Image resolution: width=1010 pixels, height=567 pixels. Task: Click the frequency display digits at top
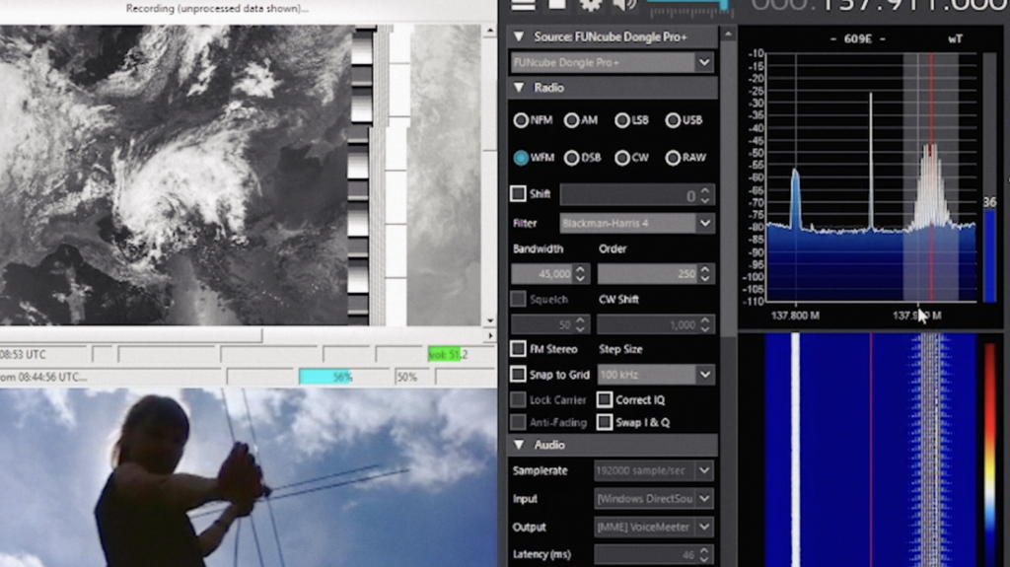[x=880, y=5]
